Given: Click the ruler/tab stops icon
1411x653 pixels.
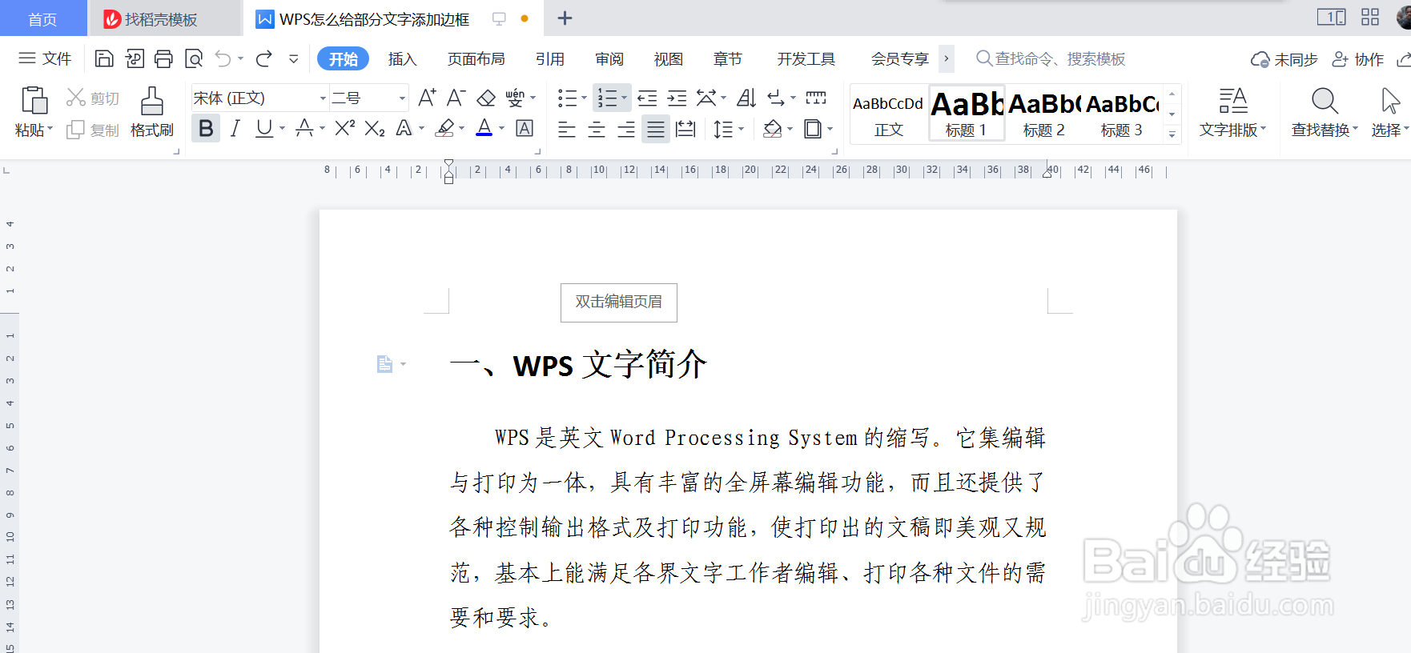Looking at the screenshot, I should [816, 98].
